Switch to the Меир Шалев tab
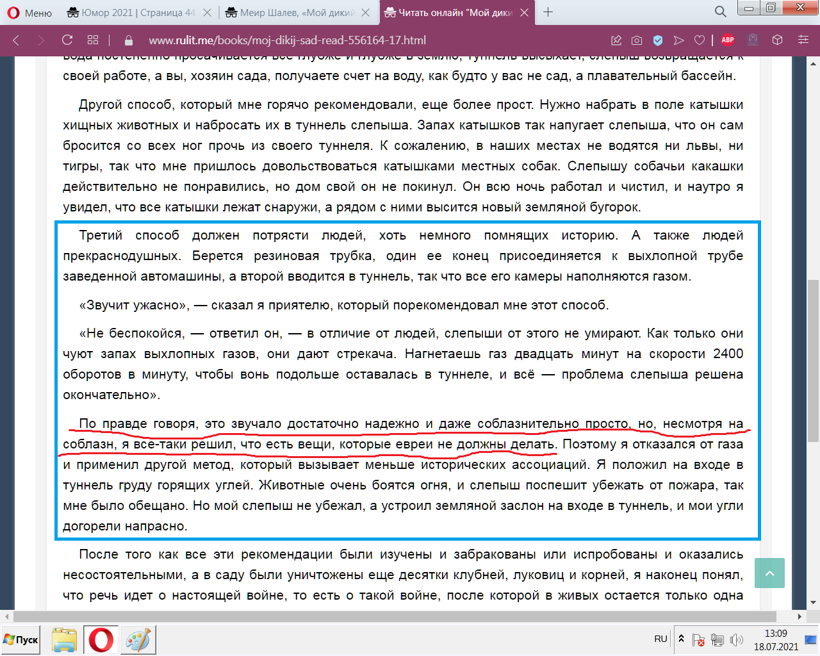Screen dimensions: 820x656 [x=297, y=12]
